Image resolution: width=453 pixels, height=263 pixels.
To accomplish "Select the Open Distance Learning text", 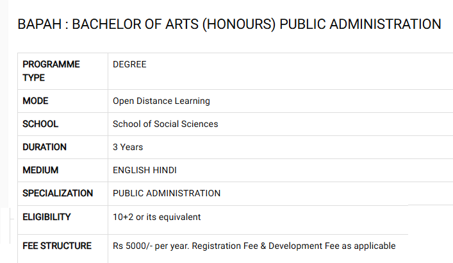I will [x=161, y=101].
